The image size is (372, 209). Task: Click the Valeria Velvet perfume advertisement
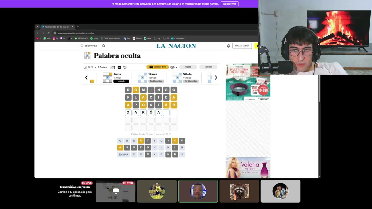248,167
